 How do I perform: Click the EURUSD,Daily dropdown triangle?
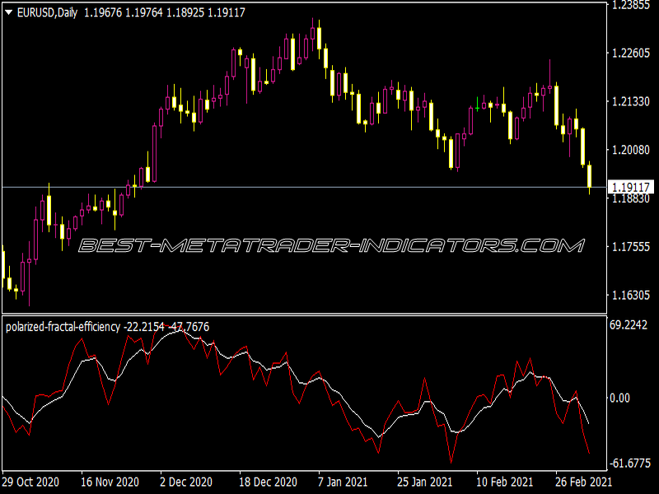click(x=8, y=12)
